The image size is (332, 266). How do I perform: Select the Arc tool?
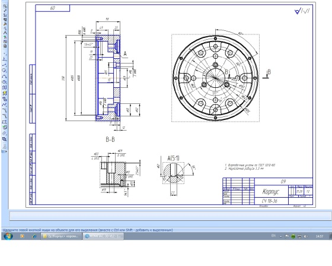point(5,77)
